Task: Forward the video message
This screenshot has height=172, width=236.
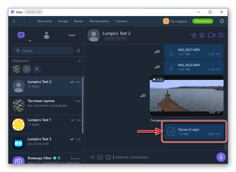Action: (x=143, y=96)
